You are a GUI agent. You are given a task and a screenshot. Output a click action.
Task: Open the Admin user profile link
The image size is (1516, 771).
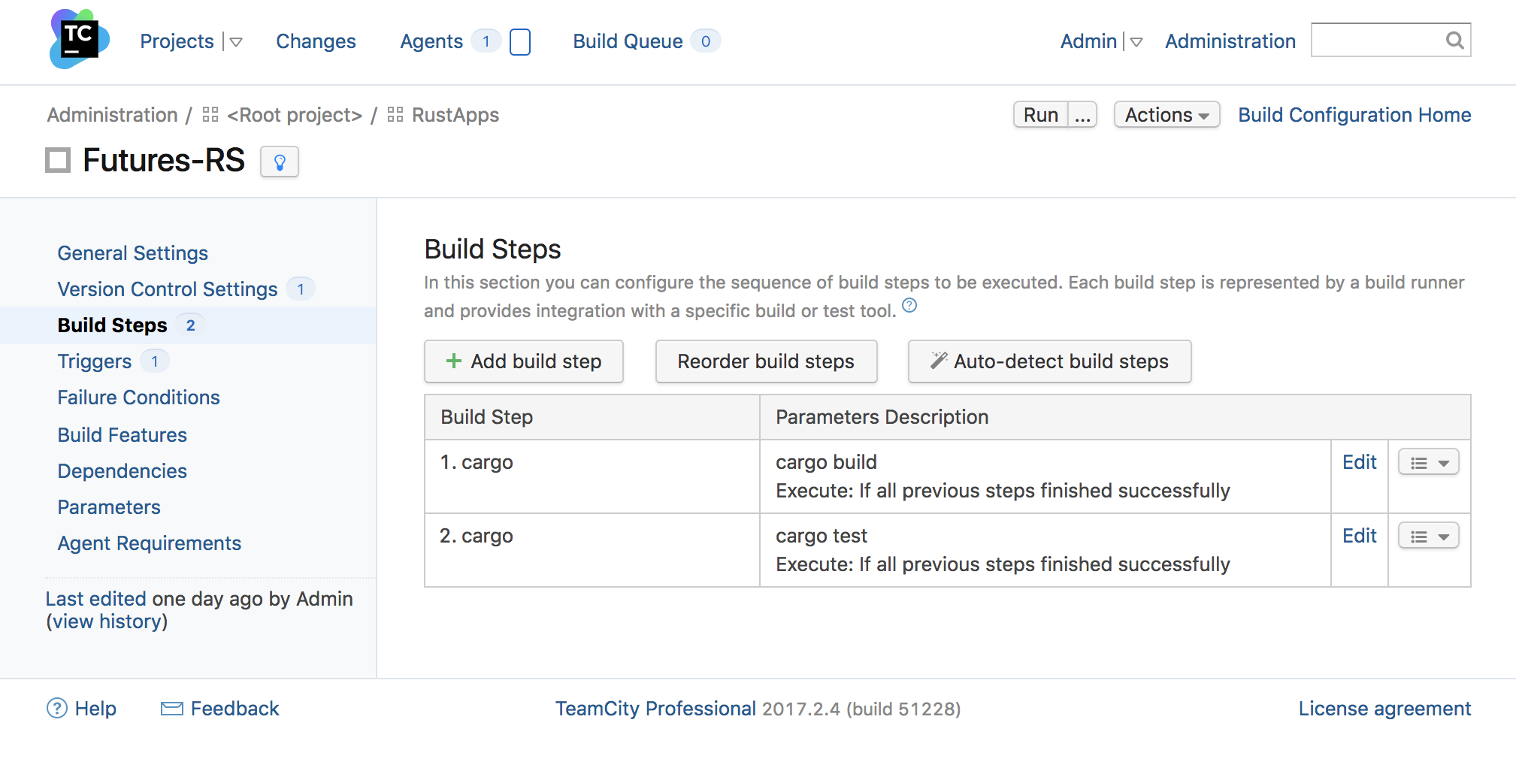coord(1088,41)
